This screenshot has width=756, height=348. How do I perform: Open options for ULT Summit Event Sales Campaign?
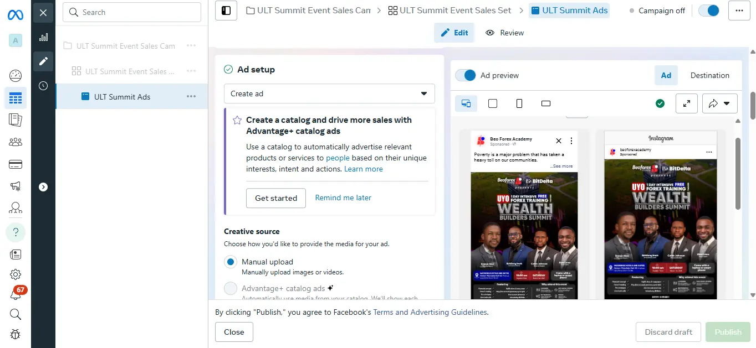tap(191, 46)
